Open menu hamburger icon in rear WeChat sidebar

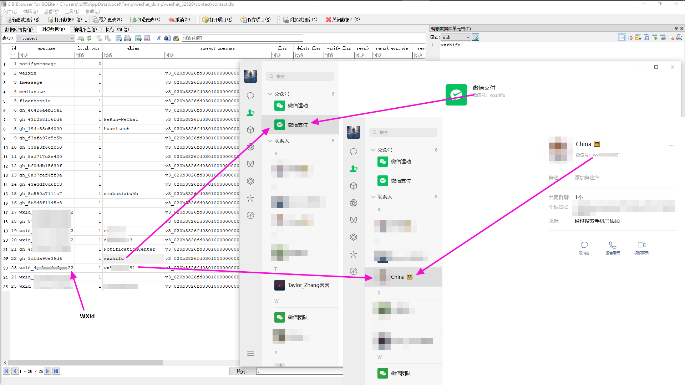[x=250, y=354]
